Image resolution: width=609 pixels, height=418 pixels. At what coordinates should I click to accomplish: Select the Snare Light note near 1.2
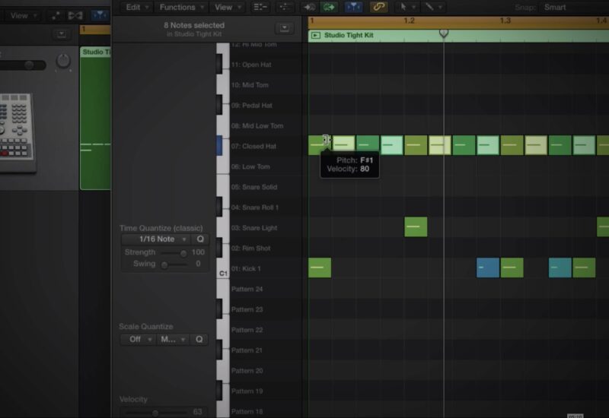(x=416, y=226)
